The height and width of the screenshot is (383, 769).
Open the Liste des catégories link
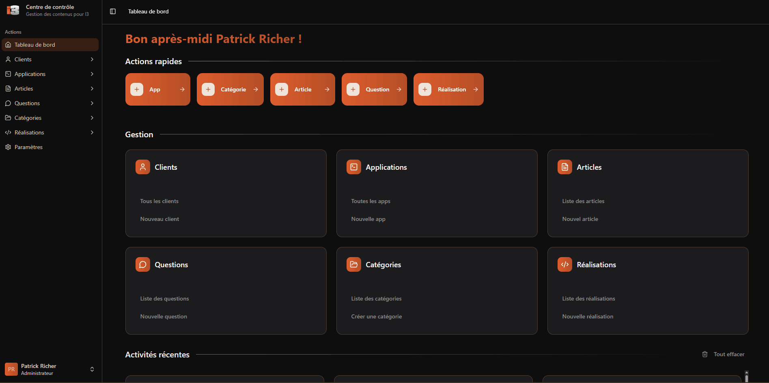pos(376,299)
